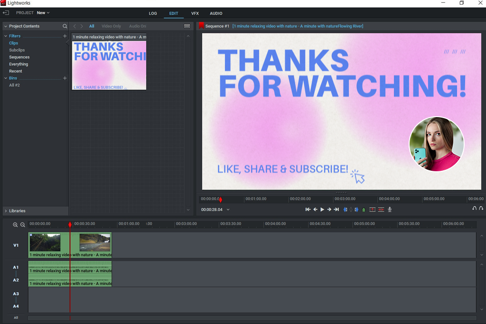The width and height of the screenshot is (486, 324).
Task: Select the Recent filter
Action: click(16, 71)
